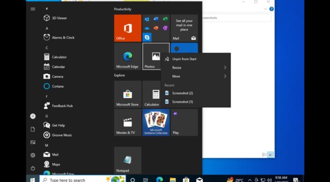
Task: Open the Play tile
Action: 184,122
